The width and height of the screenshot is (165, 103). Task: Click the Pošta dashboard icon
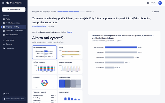point(4,19)
